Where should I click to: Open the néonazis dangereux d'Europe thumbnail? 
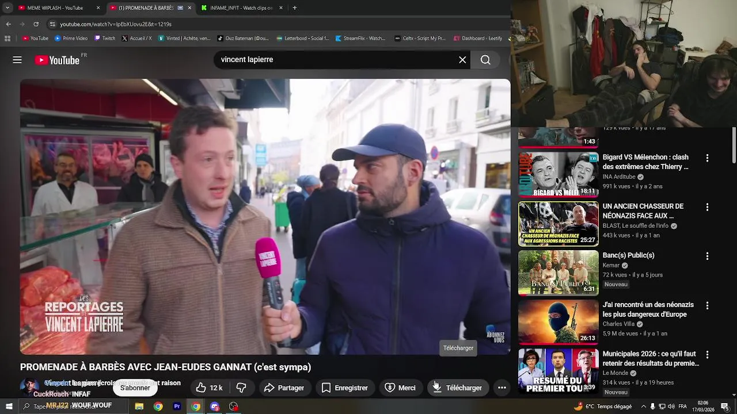tap(559, 322)
